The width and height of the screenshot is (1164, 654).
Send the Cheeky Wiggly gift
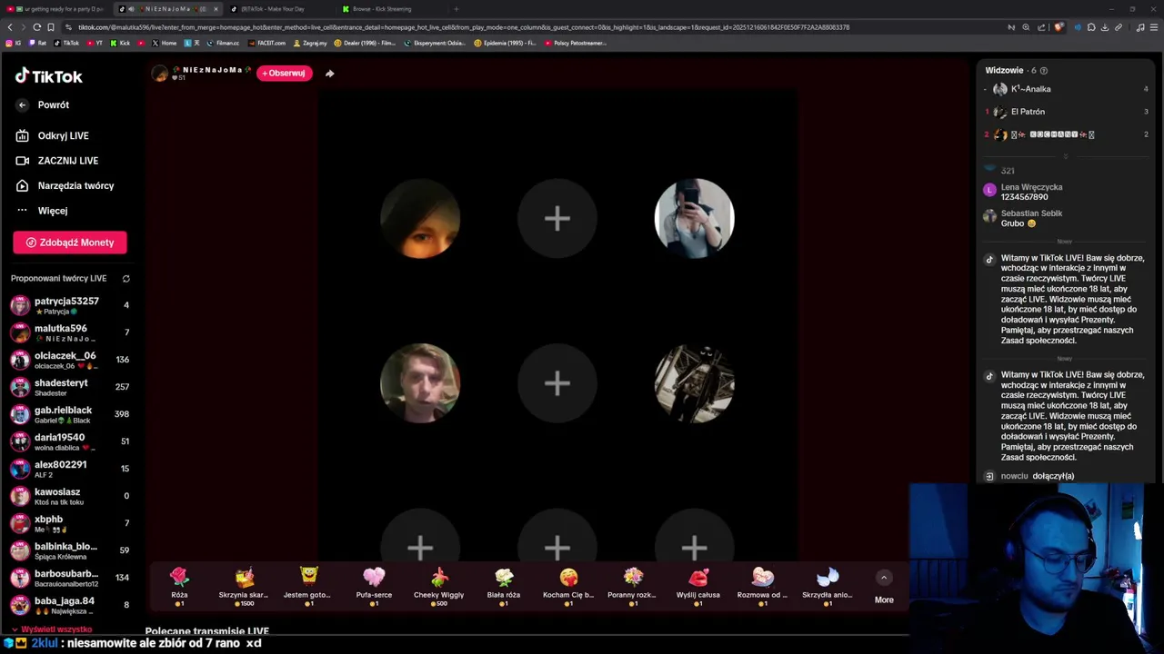pyautogui.click(x=439, y=586)
